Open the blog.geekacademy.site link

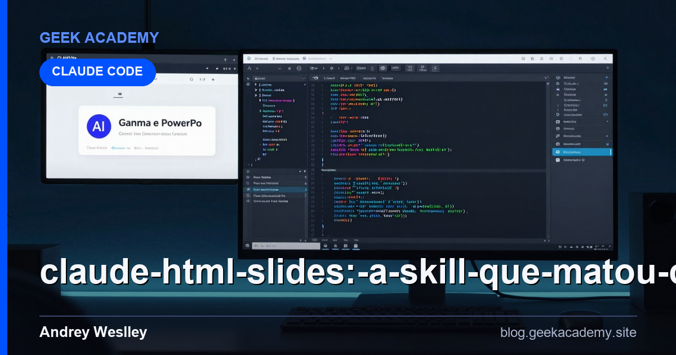click(x=568, y=332)
